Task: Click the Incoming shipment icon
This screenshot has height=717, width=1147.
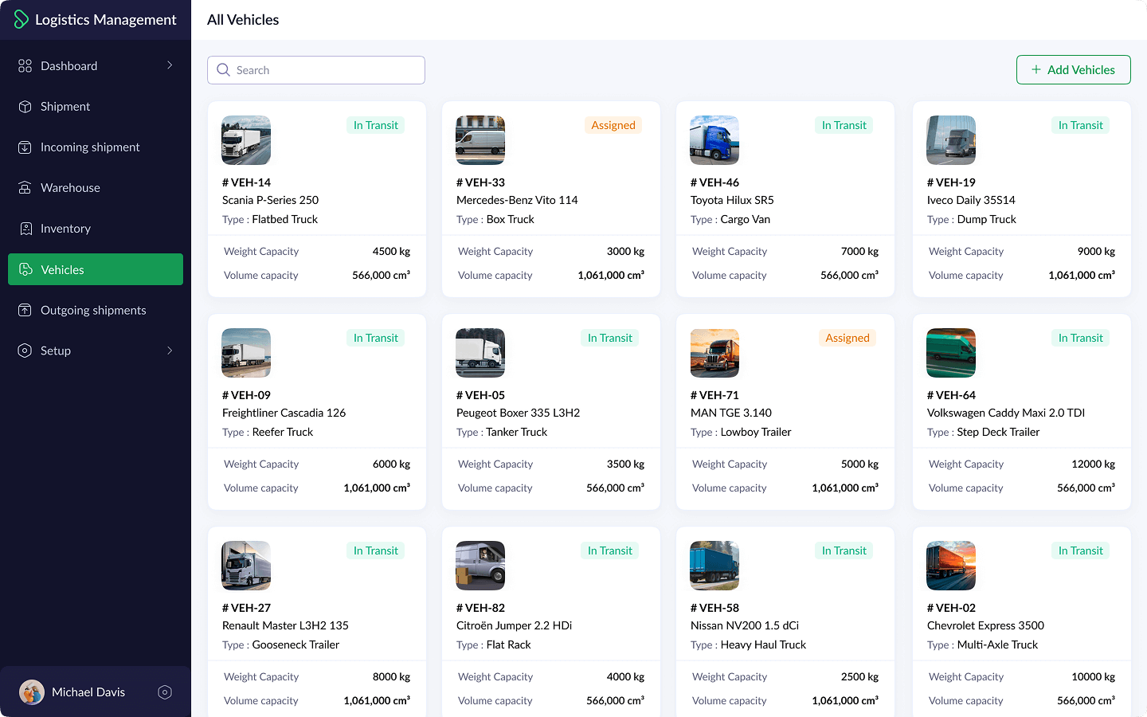Action: (25, 147)
